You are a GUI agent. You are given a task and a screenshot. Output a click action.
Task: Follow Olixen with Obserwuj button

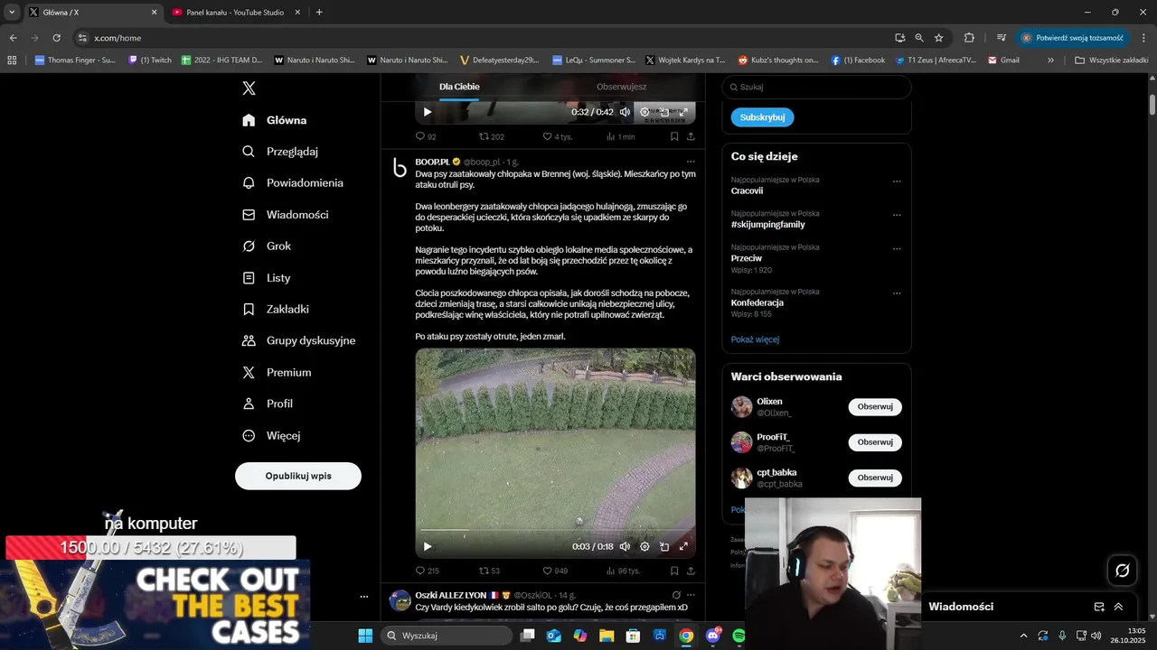click(875, 407)
